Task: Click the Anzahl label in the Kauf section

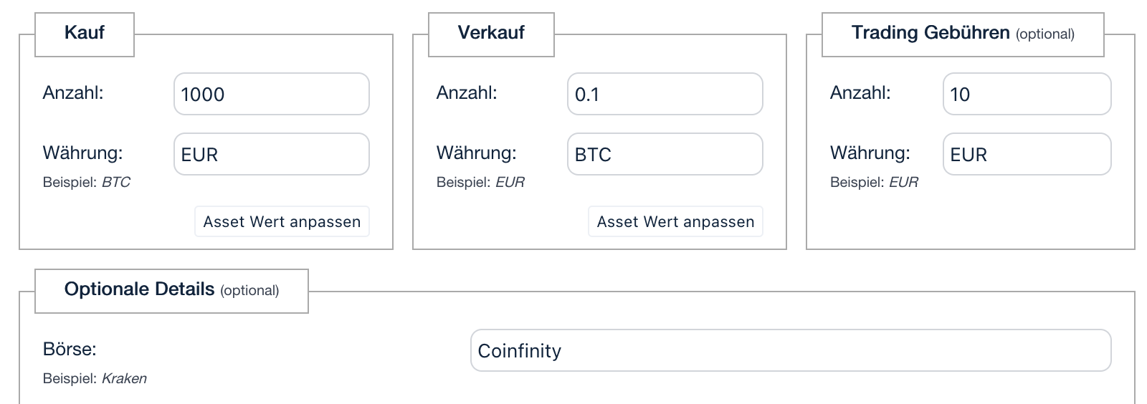Action: (x=73, y=92)
